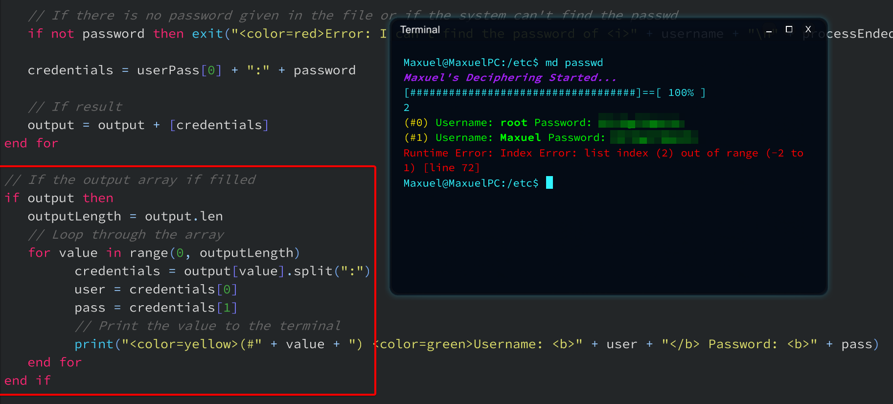Click the "for value in range" loop line
893x404 pixels.
tap(163, 253)
